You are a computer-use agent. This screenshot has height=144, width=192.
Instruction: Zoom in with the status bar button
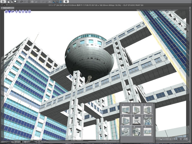(x=19, y=142)
